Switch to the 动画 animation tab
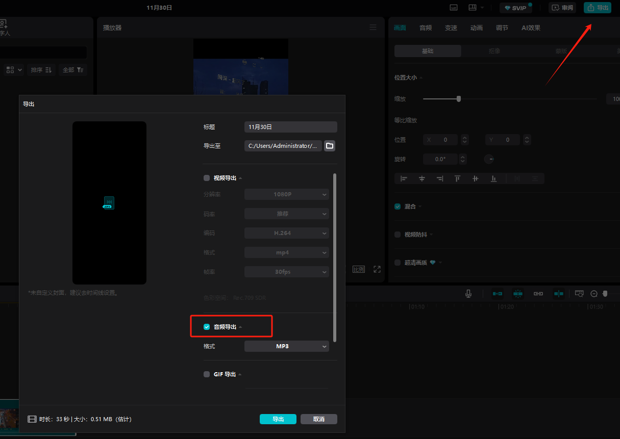This screenshot has height=439, width=620. coord(476,28)
